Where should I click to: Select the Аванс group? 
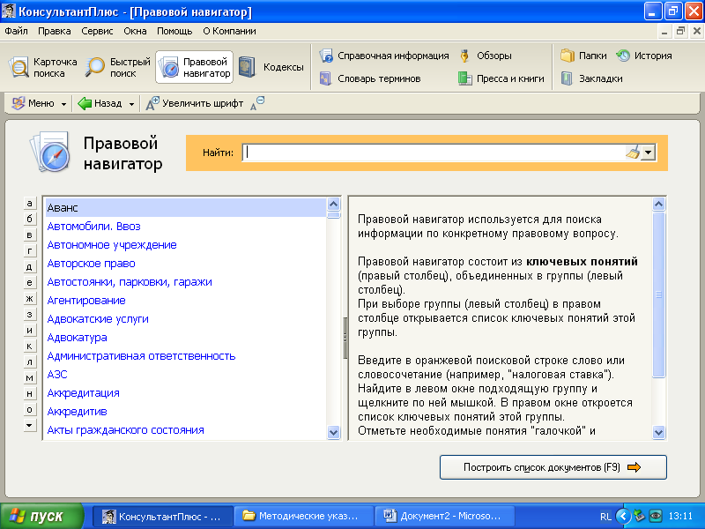click(186, 208)
